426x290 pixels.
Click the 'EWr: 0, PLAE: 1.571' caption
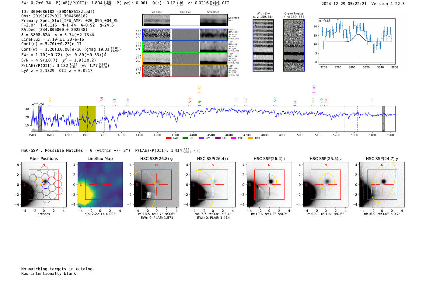[x=157, y=218]
